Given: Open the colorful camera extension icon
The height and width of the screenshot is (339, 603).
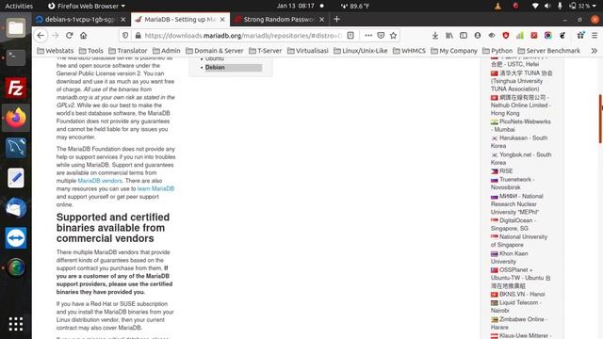Looking at the screenshot, I should (x=548, y=36).
